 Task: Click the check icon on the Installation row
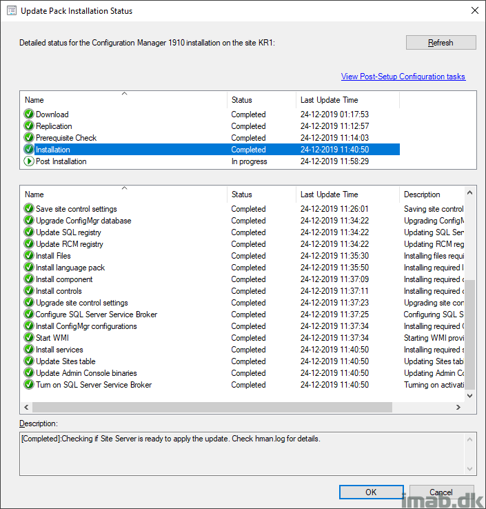(x=29, y=149)
